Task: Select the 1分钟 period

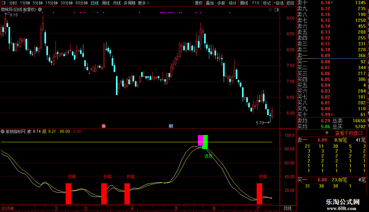Action: [25, 3]
